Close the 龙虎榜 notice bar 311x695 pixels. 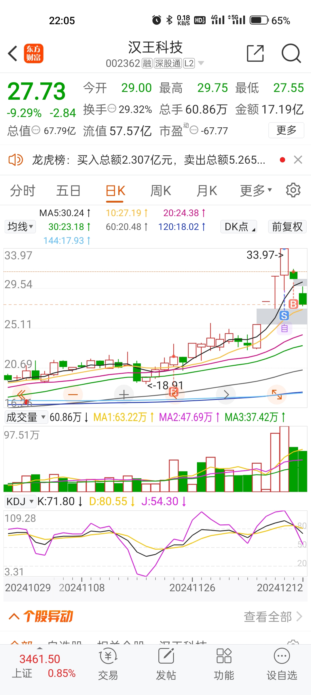coord(298,160)
